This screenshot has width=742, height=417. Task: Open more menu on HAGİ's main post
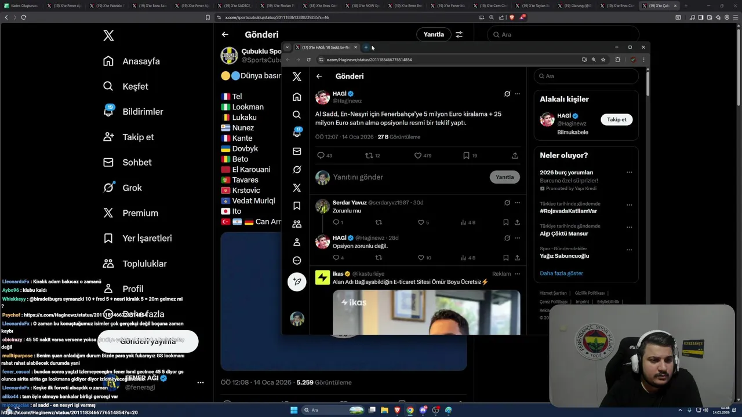517,93
